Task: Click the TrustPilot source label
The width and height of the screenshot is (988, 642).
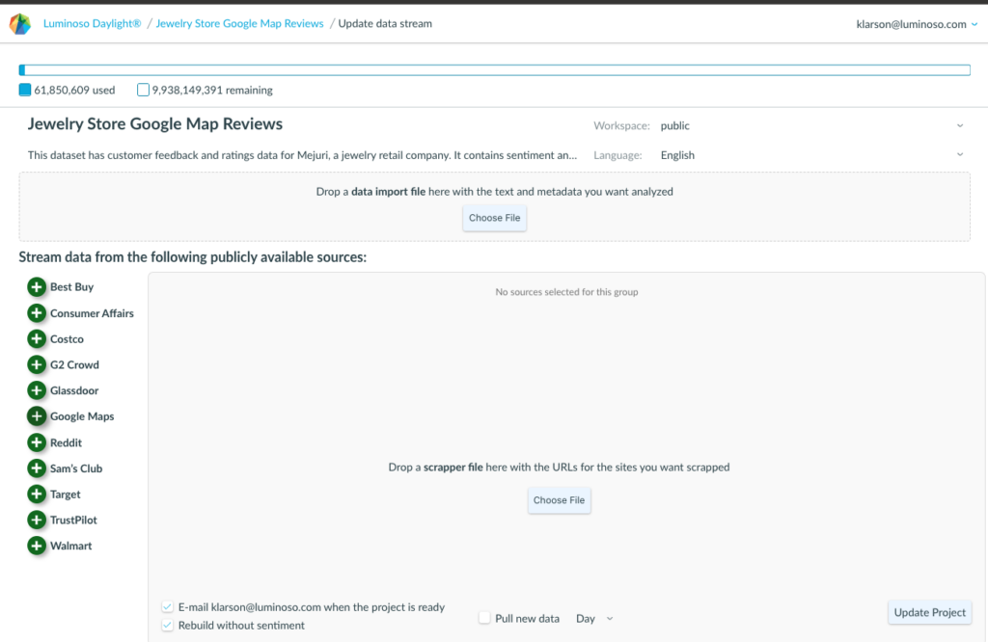Action: [x=73, y=520]
